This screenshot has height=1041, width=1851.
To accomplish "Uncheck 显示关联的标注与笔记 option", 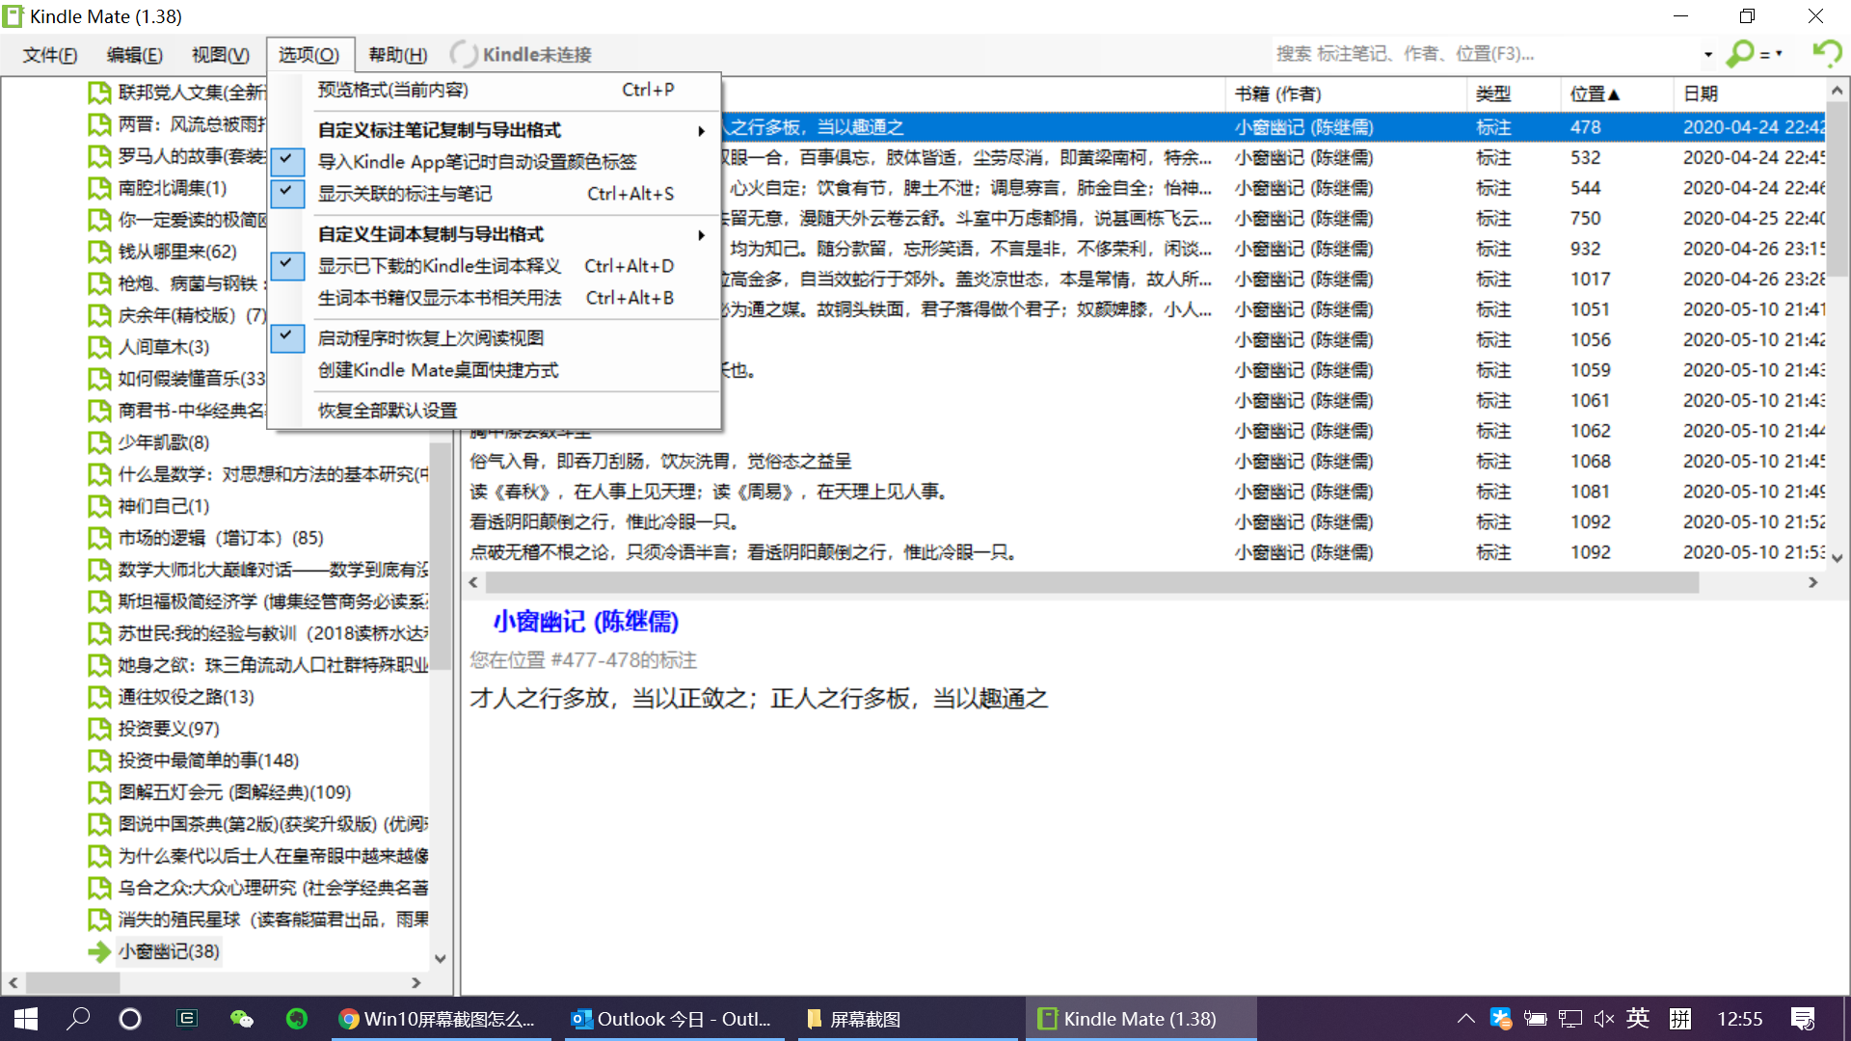I will [x=287, y=194].
